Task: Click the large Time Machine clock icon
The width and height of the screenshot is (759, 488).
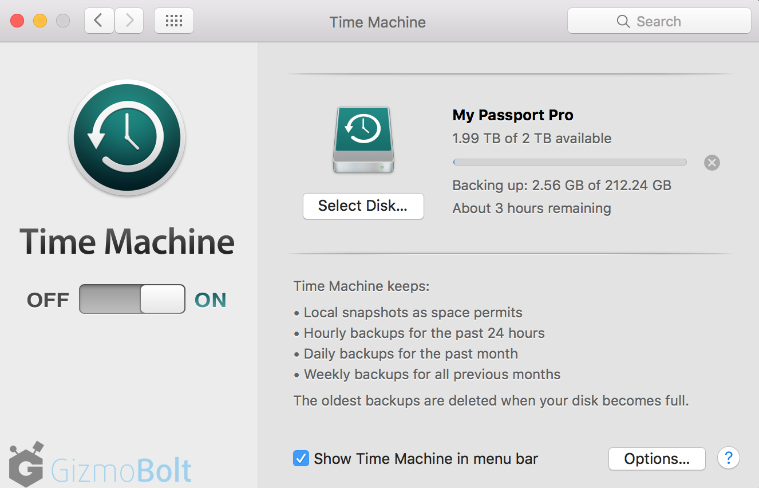Action: pyautogui.click(x=127, y=137)
